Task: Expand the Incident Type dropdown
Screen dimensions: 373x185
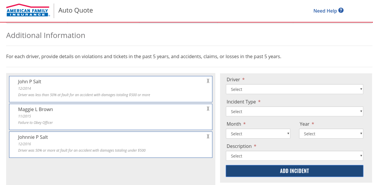Action: (x=294, y=112)
